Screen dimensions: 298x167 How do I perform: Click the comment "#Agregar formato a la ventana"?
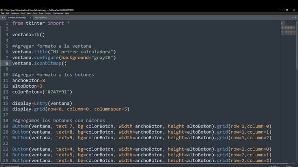[x=52, y=46]
